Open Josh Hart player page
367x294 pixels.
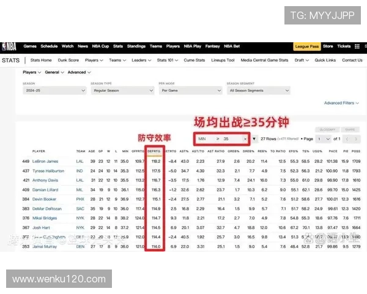pos(41,228)
